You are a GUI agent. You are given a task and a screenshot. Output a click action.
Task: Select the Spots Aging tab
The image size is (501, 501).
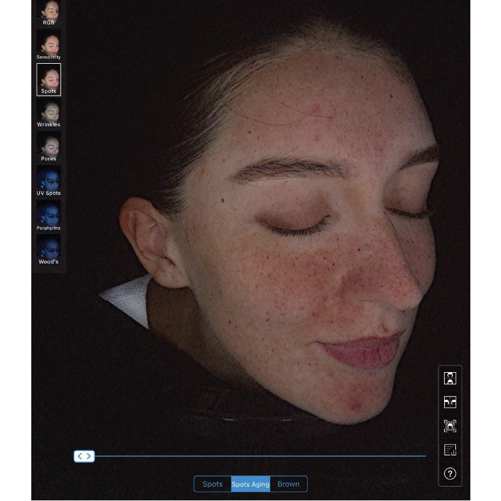[x=250, y=484]
